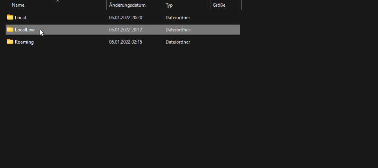Sort by the Name column header
The width and height of the screenshot is (378, 168).
tap(18, 5)
